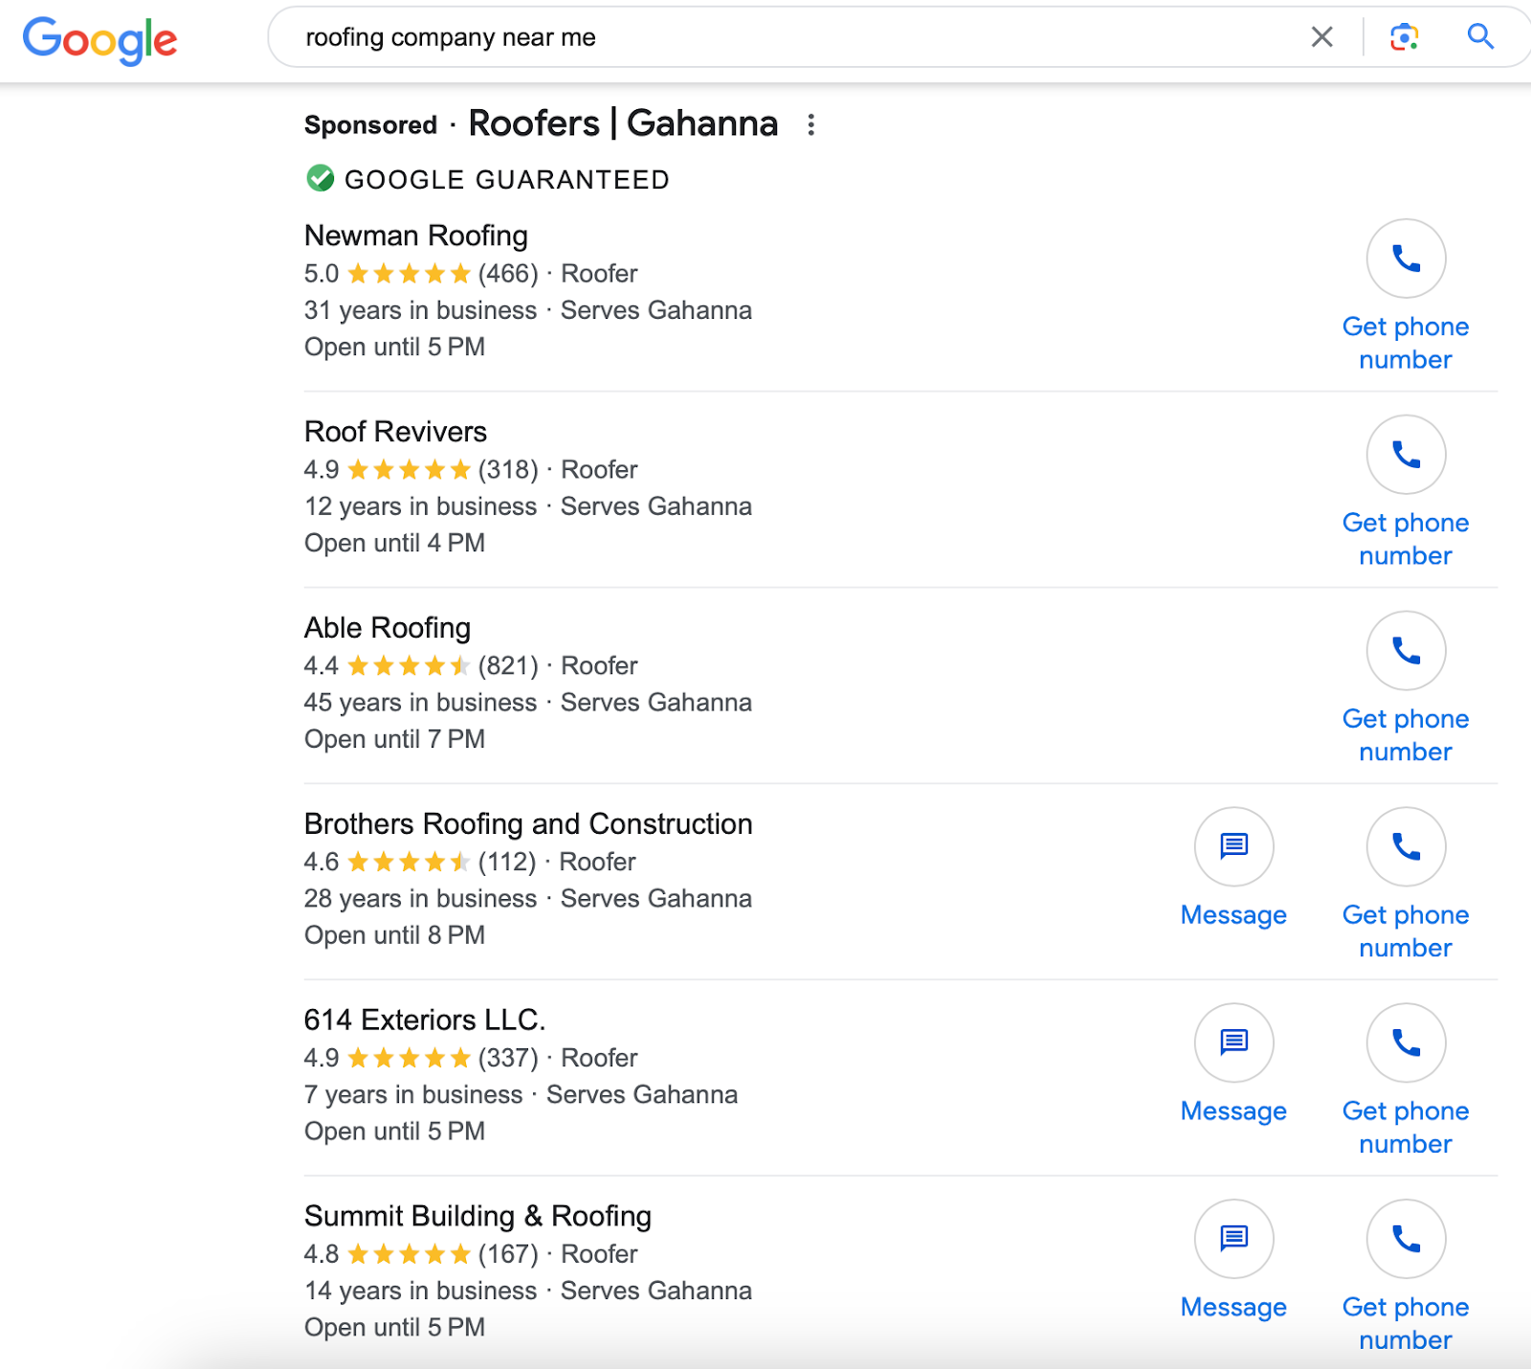Click Brothers Roofing's (112) review count
The image size is (1531, 1369).
point(507,862)
